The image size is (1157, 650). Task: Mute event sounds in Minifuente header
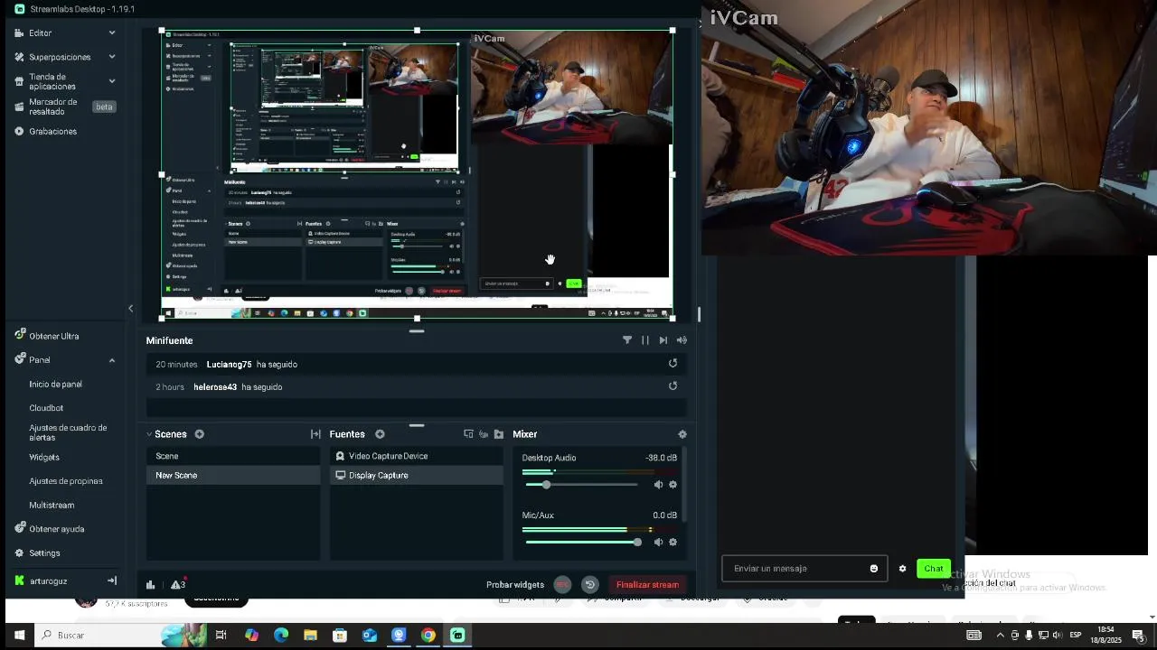coord(682,340)
